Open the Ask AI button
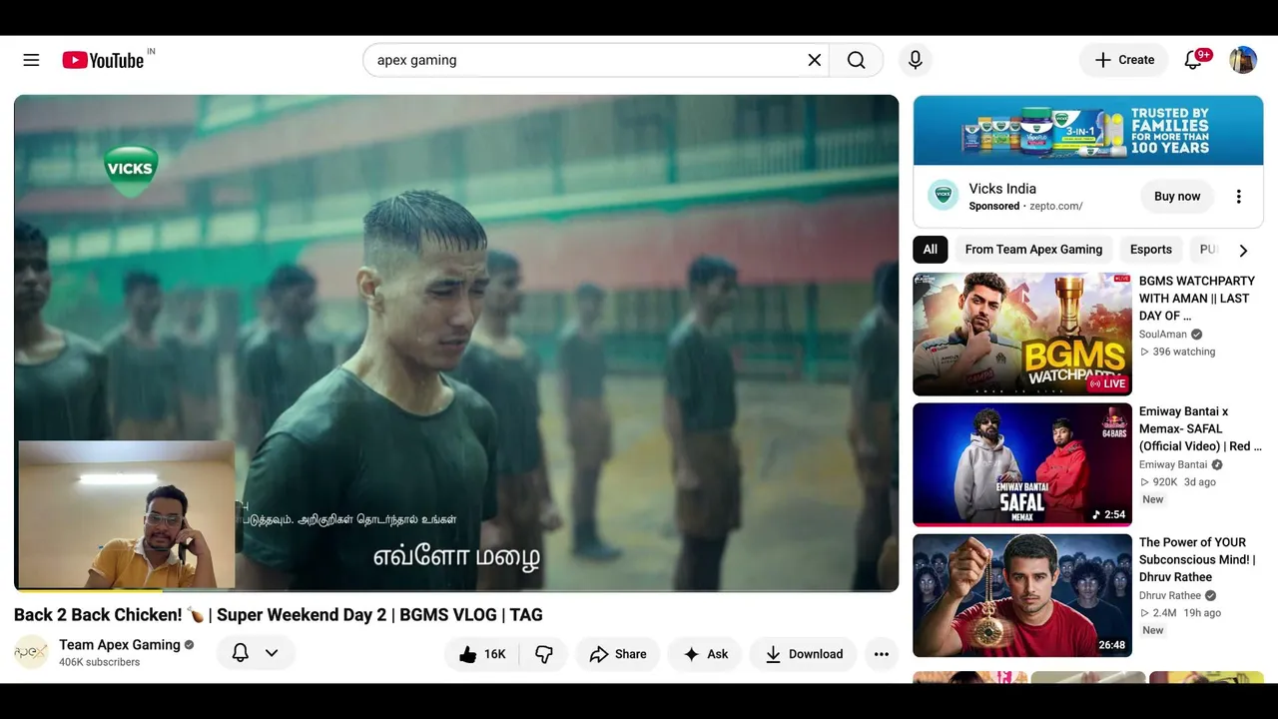Viewport: 1278px width, 719px height. pos(705,654)
